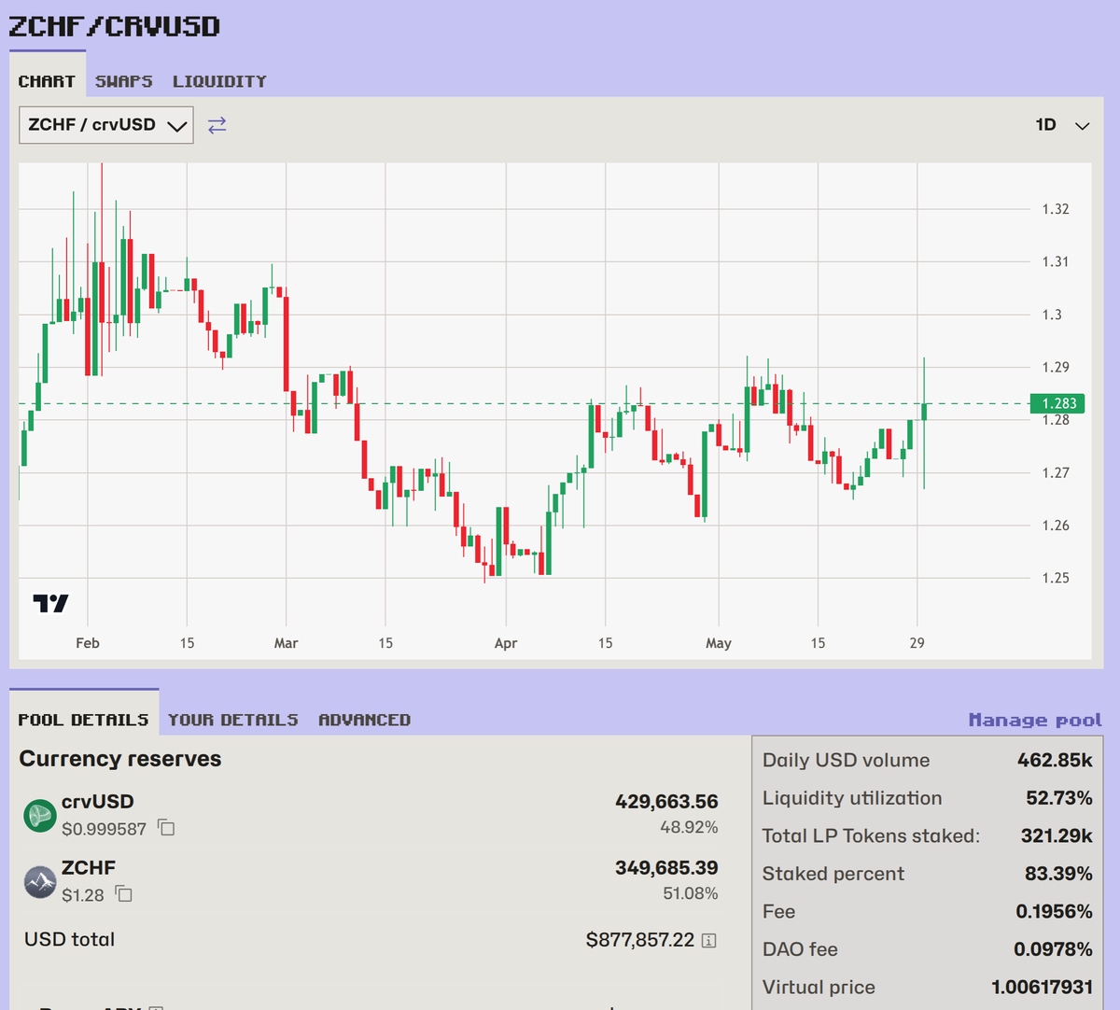Open USD total info icon
The height and width of the screenshot is (1010, 1120).
(x=709, y=940)
